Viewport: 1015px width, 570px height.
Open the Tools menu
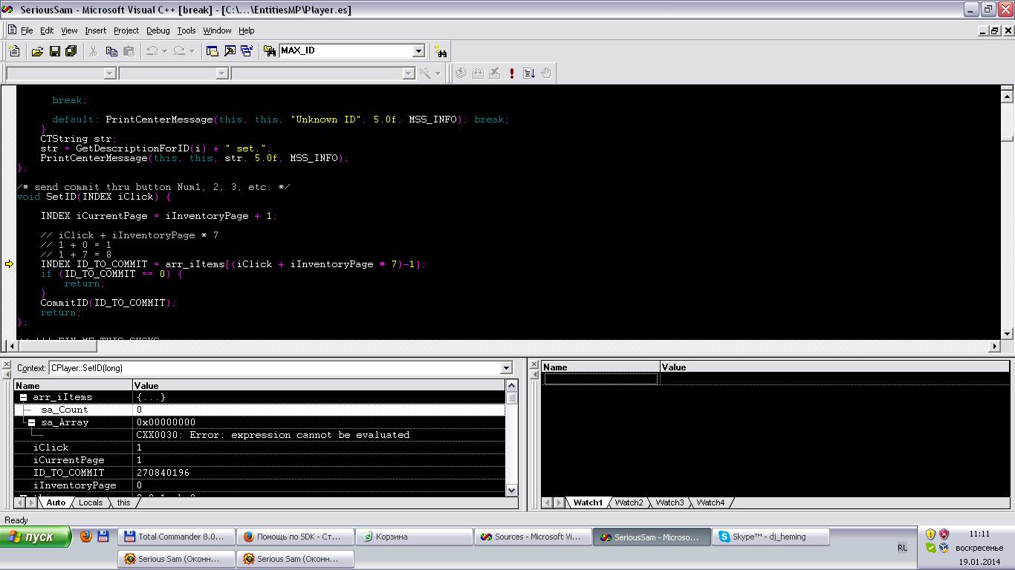(187, 30)
